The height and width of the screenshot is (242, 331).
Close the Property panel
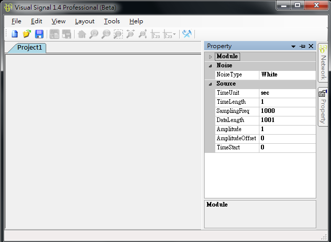tap(311, 46)
